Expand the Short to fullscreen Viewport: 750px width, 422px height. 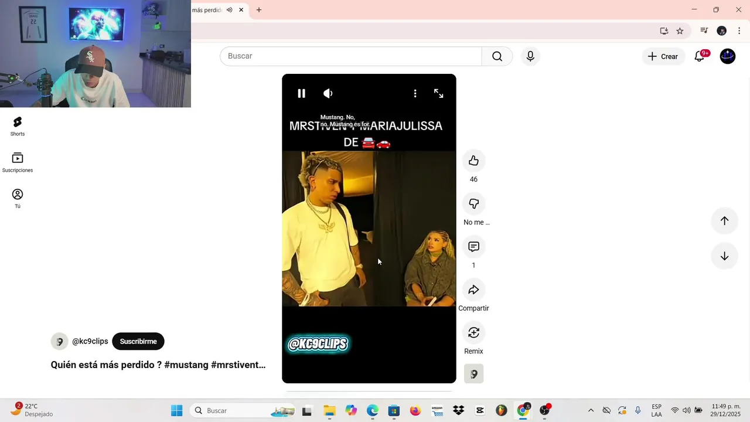point(438,93)
